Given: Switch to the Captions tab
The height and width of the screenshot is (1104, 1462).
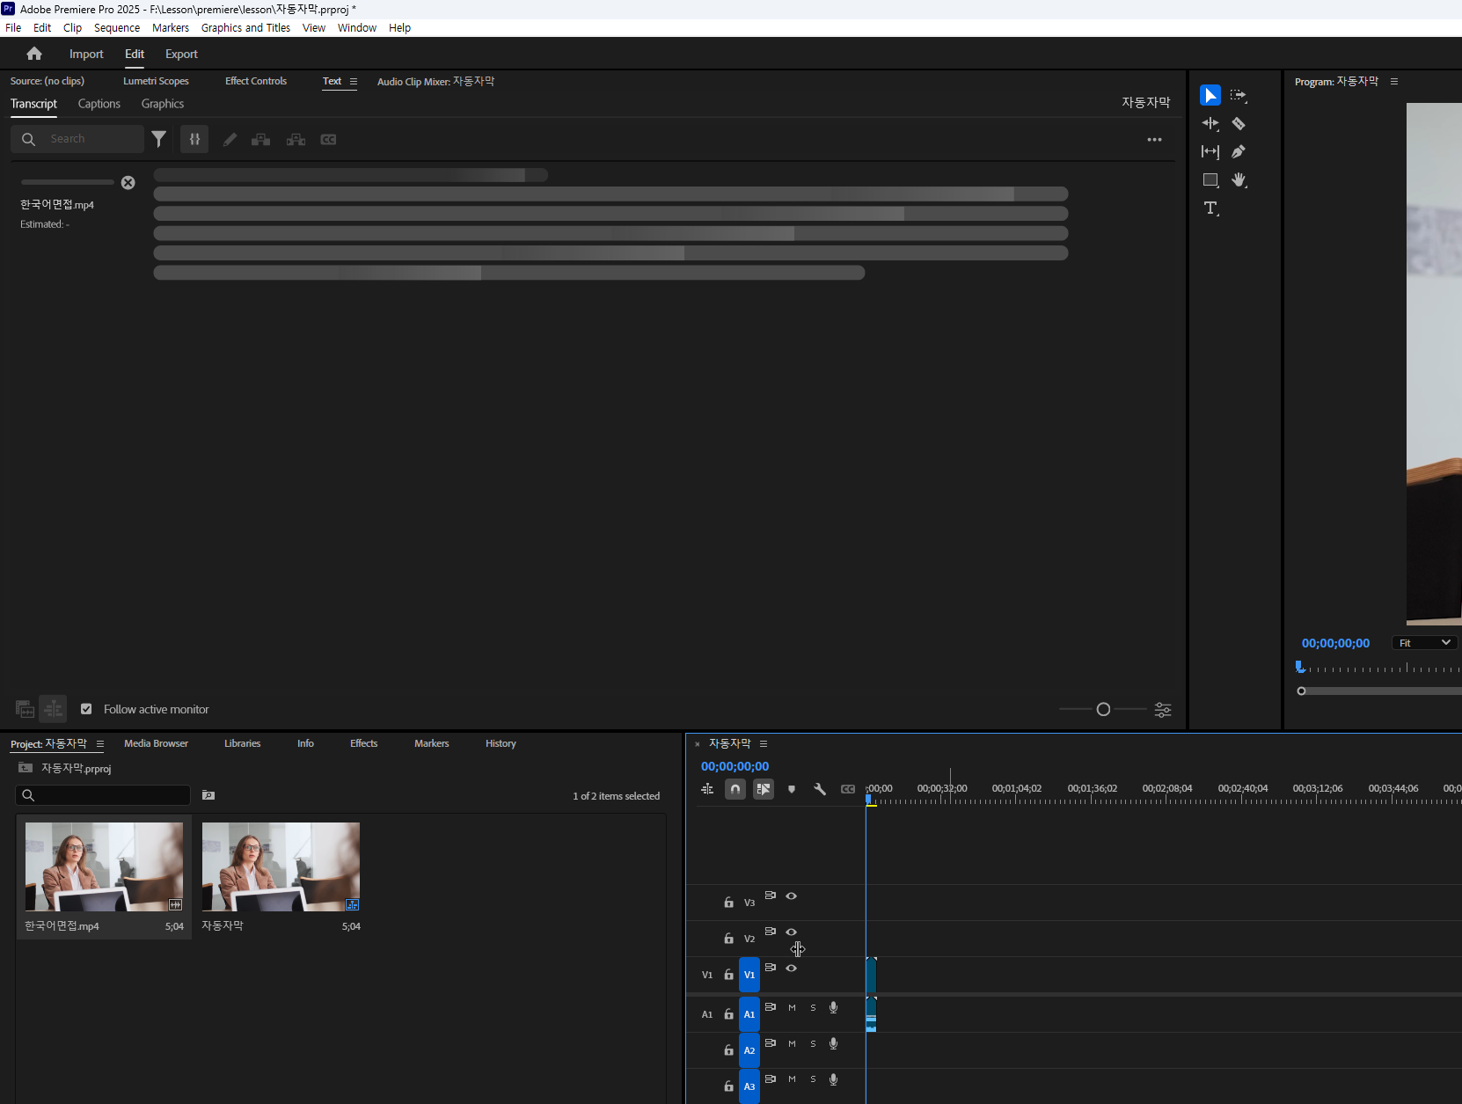Looking at the screenshot, I should click(99, 104).
